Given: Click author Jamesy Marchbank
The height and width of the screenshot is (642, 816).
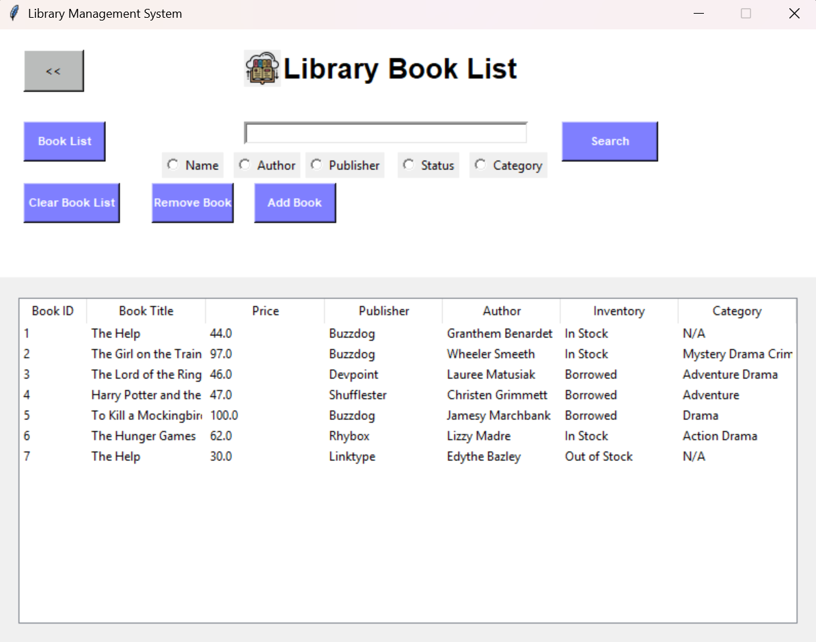Looking at the screenshot, I should point(498,416).
